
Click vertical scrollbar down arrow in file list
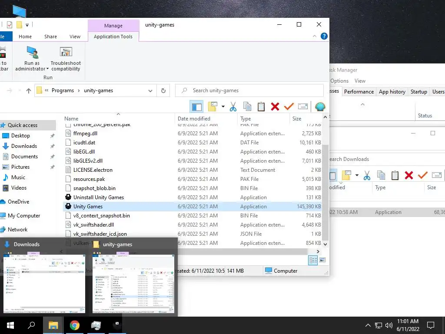click(325, 244)
